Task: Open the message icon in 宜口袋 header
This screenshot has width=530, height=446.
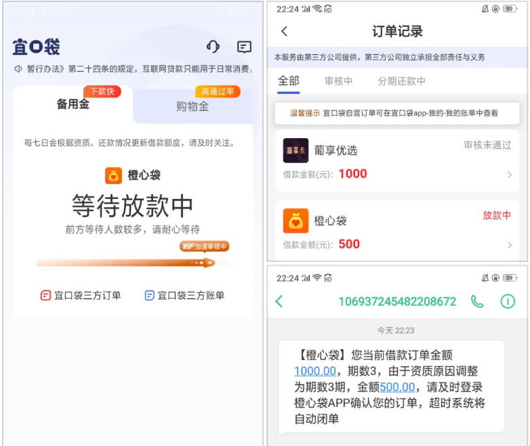Action: (244, 47)
